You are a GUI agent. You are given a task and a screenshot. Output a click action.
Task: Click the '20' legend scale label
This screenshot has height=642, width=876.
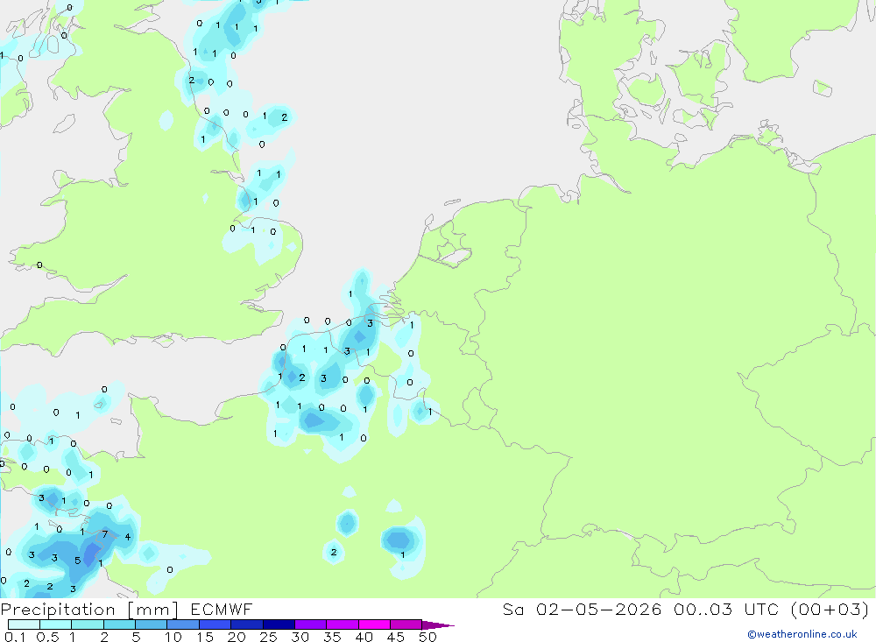(237, 637)
